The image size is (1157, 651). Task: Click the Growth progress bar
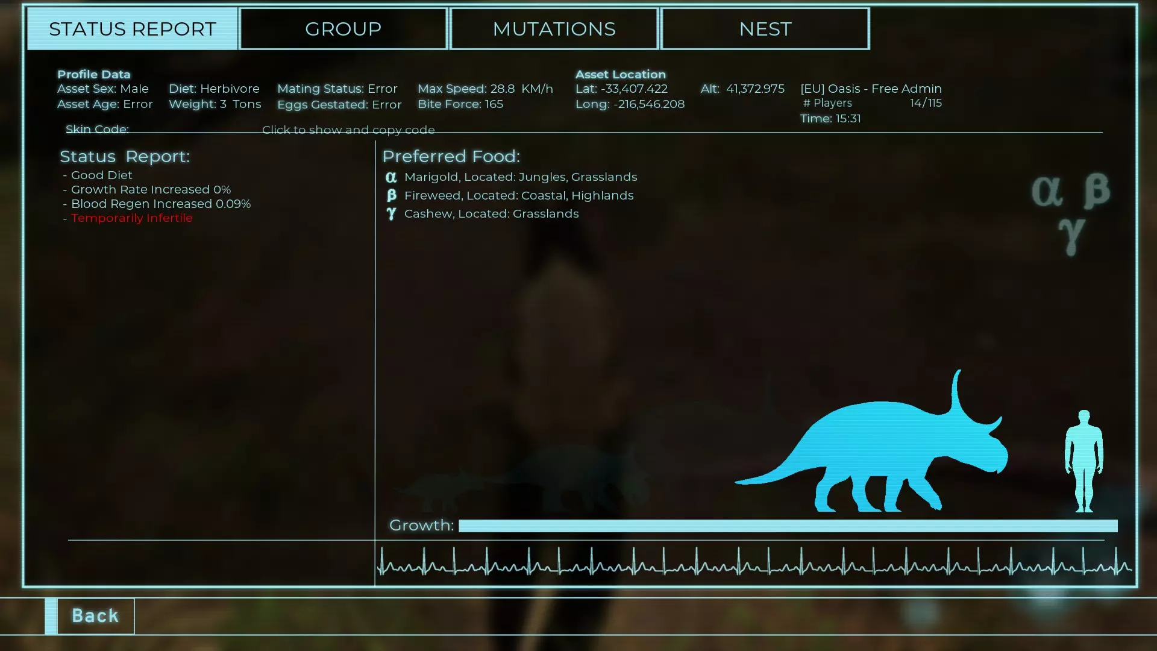click(788, 526)
